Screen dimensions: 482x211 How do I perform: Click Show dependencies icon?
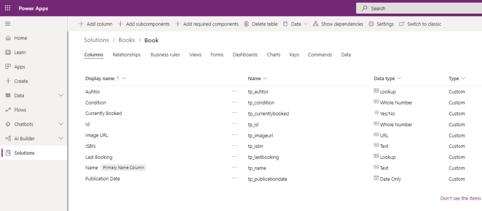[315, 24]
